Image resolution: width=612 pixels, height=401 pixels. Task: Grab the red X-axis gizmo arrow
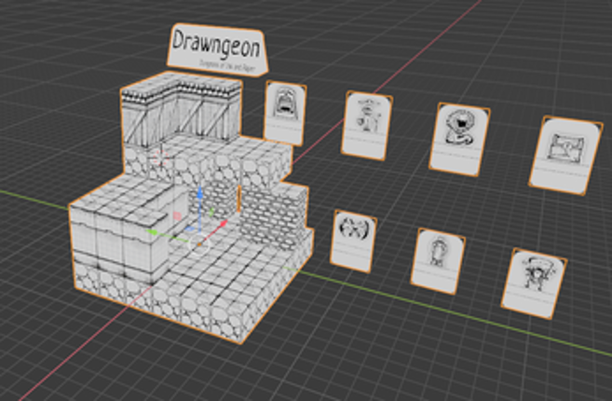(223, 224)
